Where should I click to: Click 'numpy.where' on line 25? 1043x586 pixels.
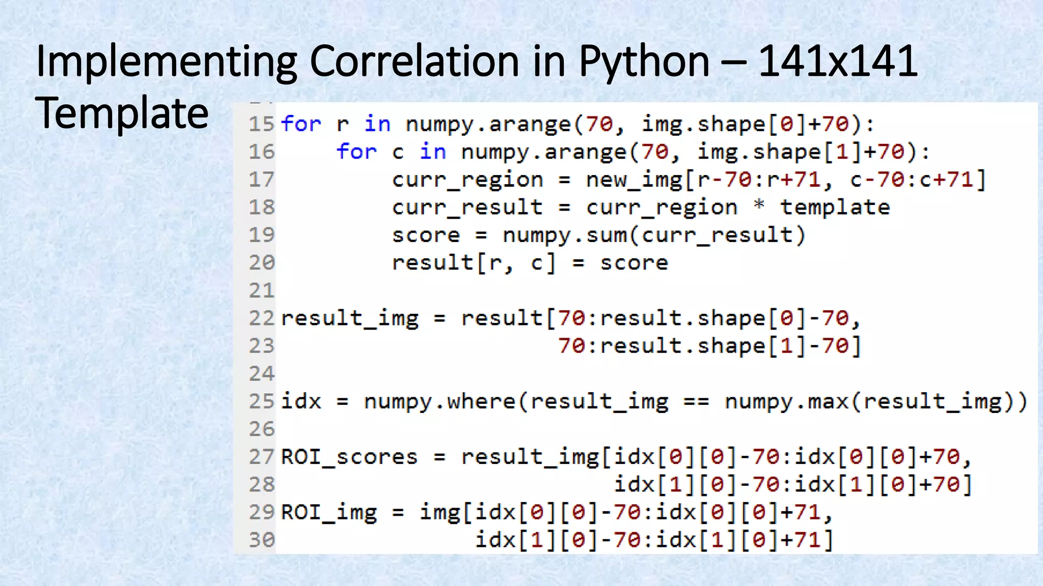click(x=440, y=402)
